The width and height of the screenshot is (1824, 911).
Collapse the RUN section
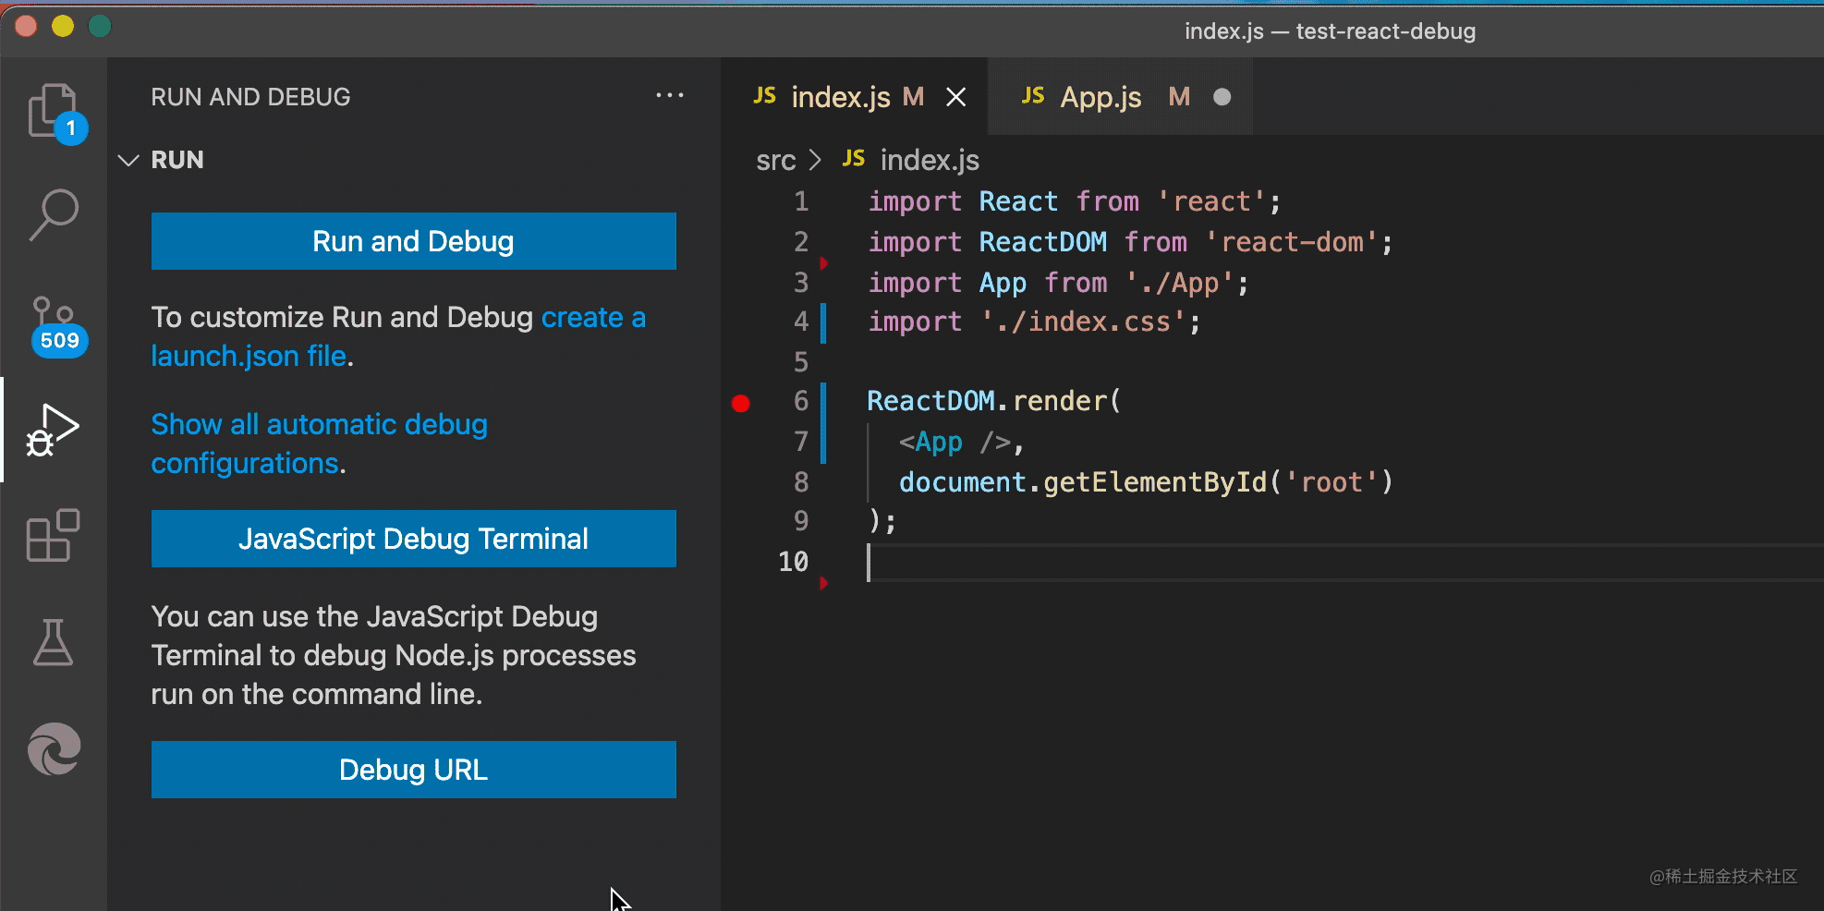[128, 160]
